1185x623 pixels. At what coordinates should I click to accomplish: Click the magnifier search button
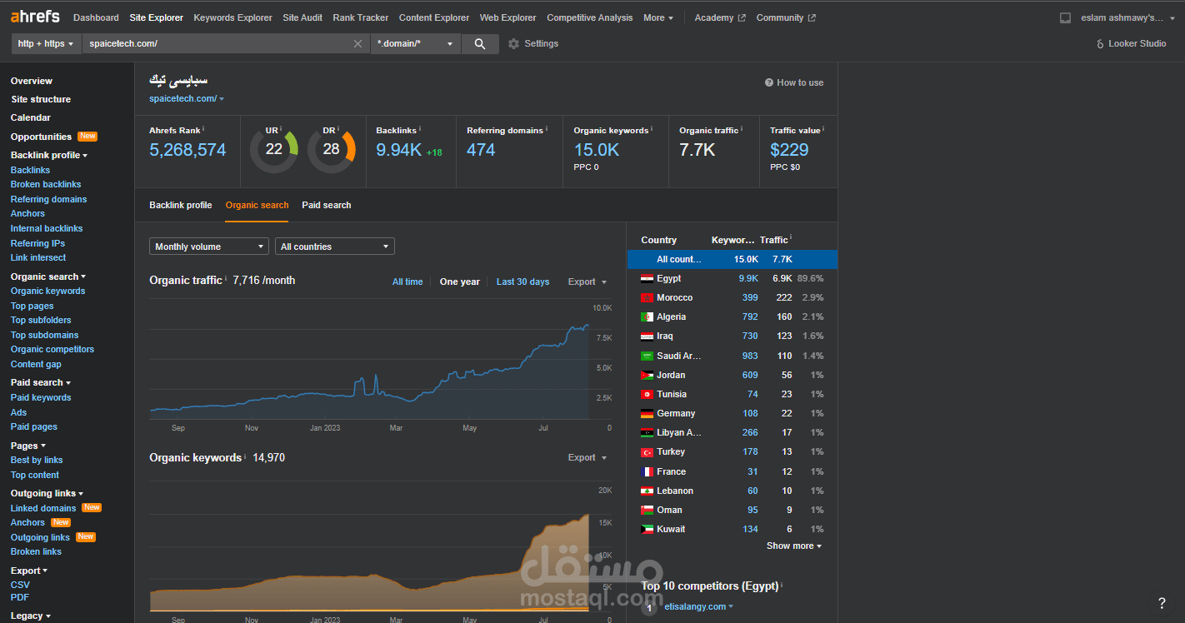pyautogui.click(x=479, y=44)
